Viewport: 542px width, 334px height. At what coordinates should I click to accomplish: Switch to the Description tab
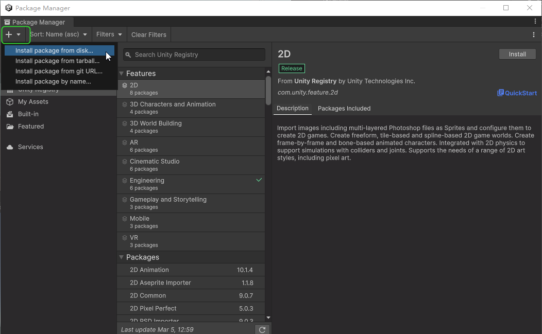pos(293,109)
